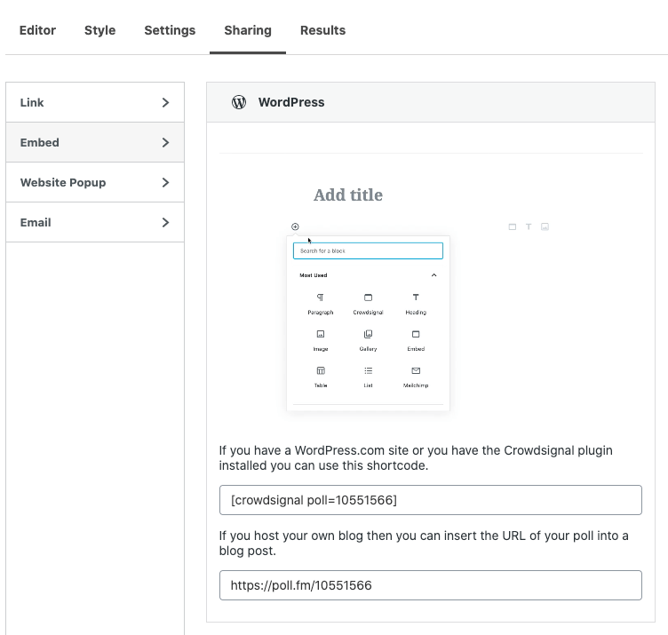Select the Heading block icon

point(416,298)
